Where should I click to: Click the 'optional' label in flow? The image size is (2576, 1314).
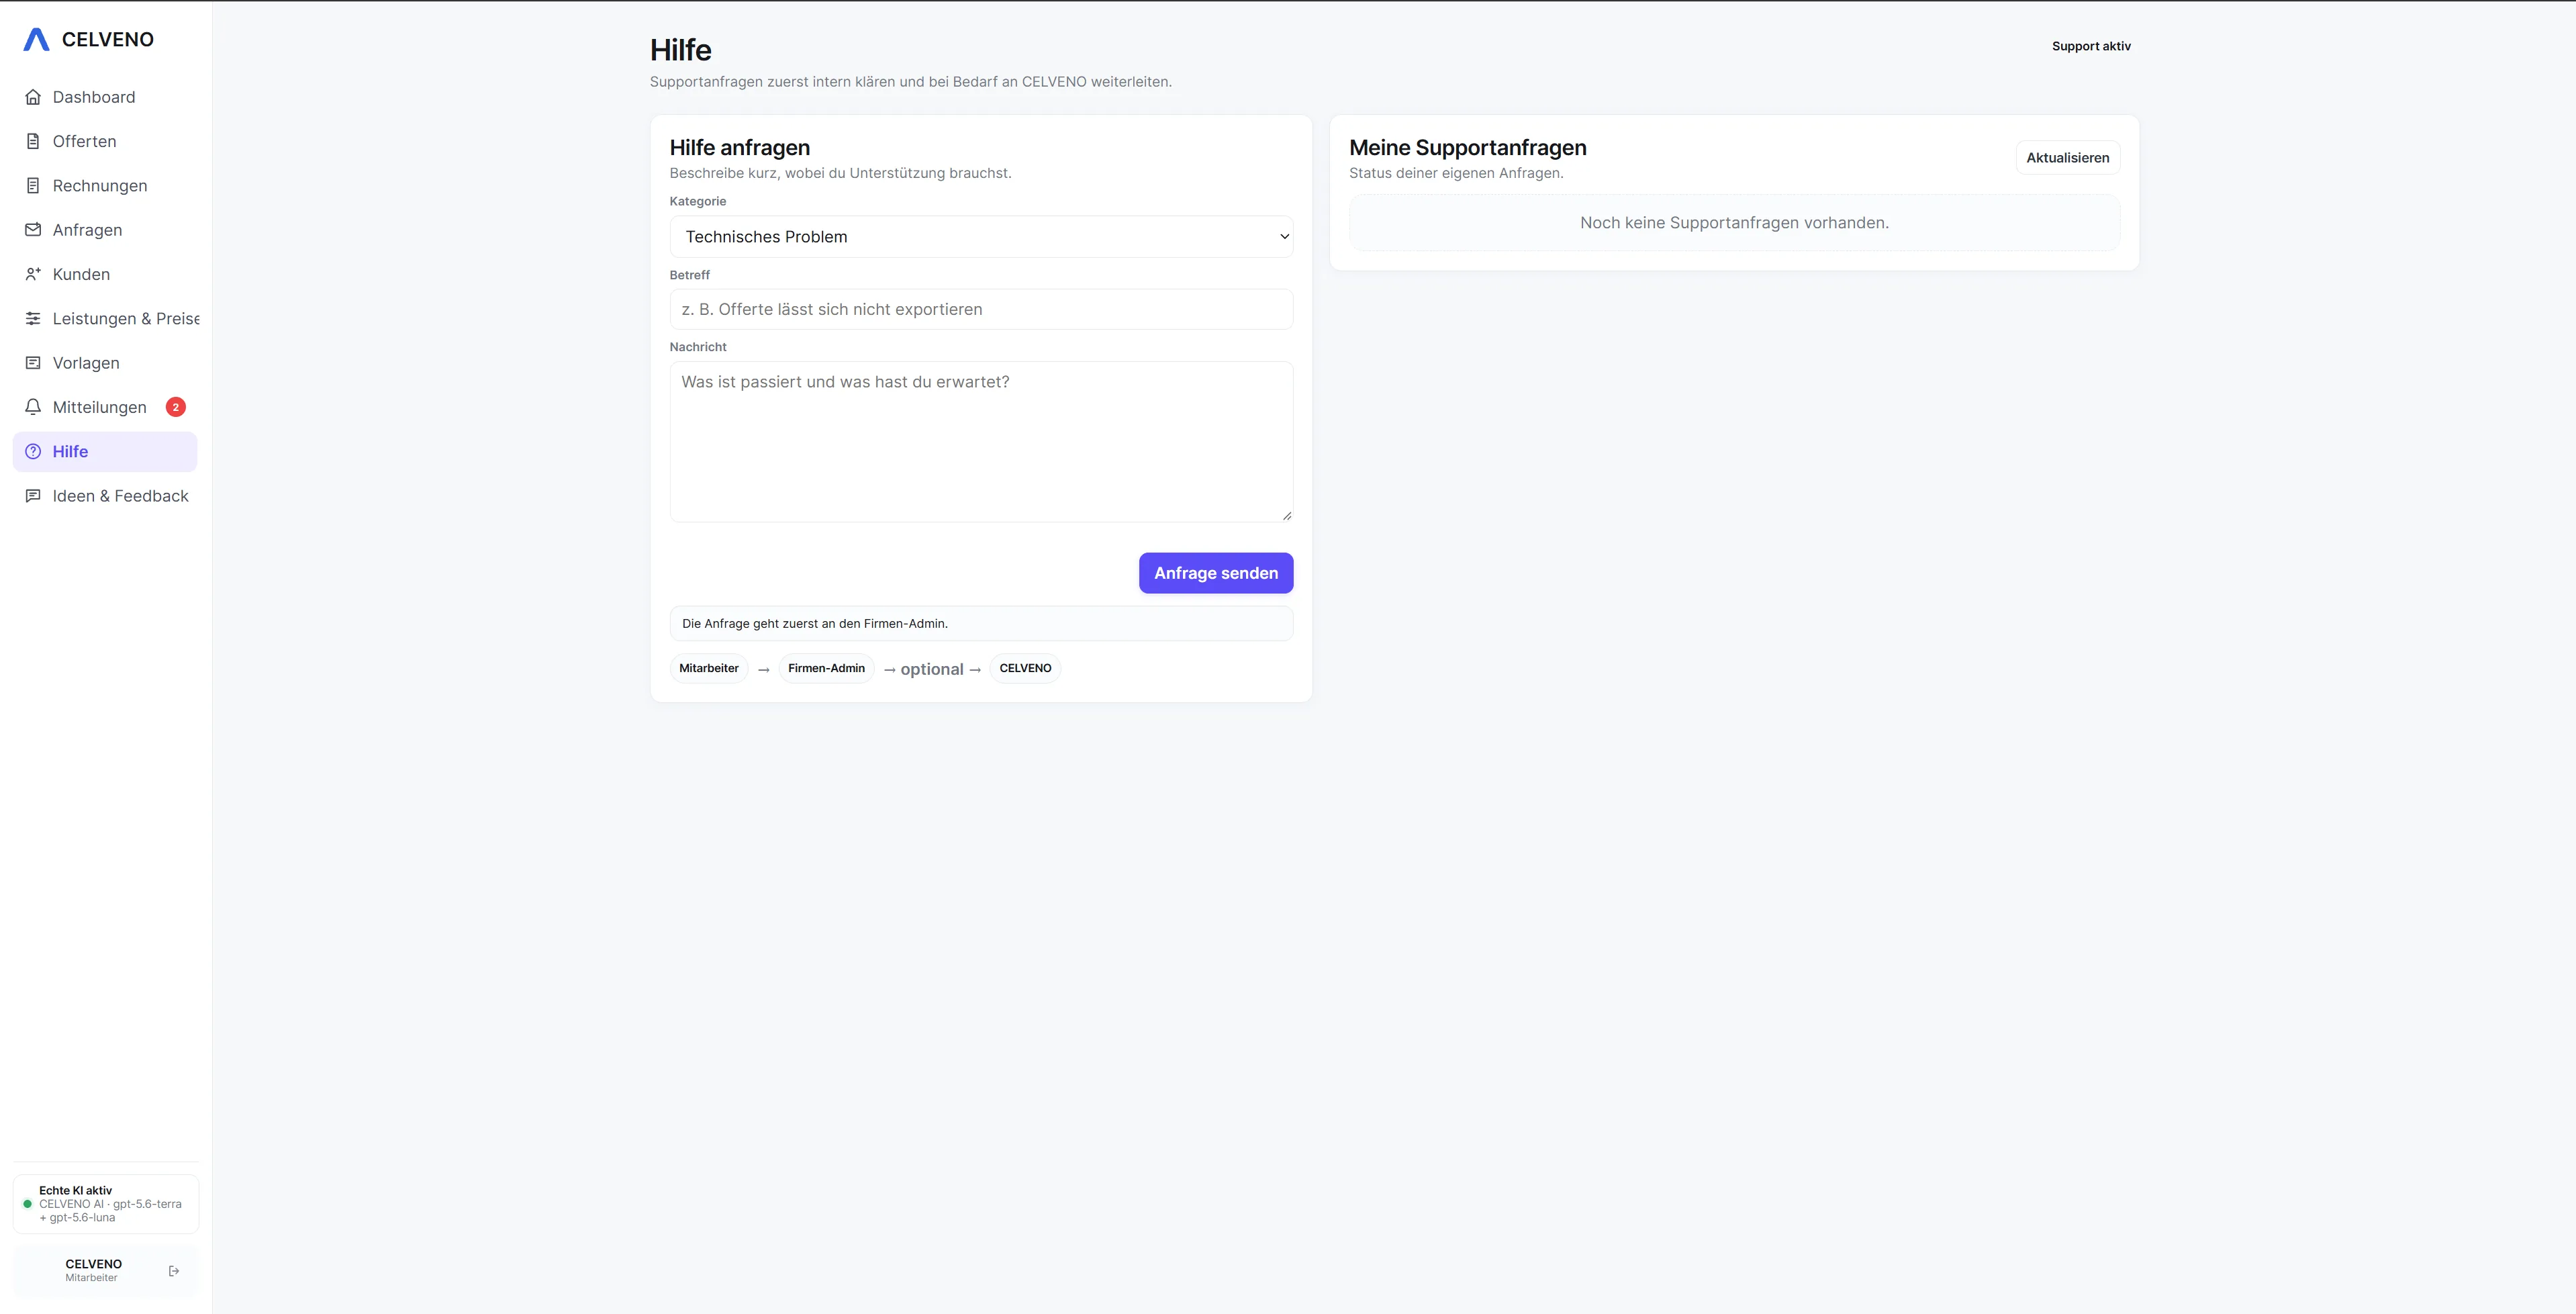932,669
